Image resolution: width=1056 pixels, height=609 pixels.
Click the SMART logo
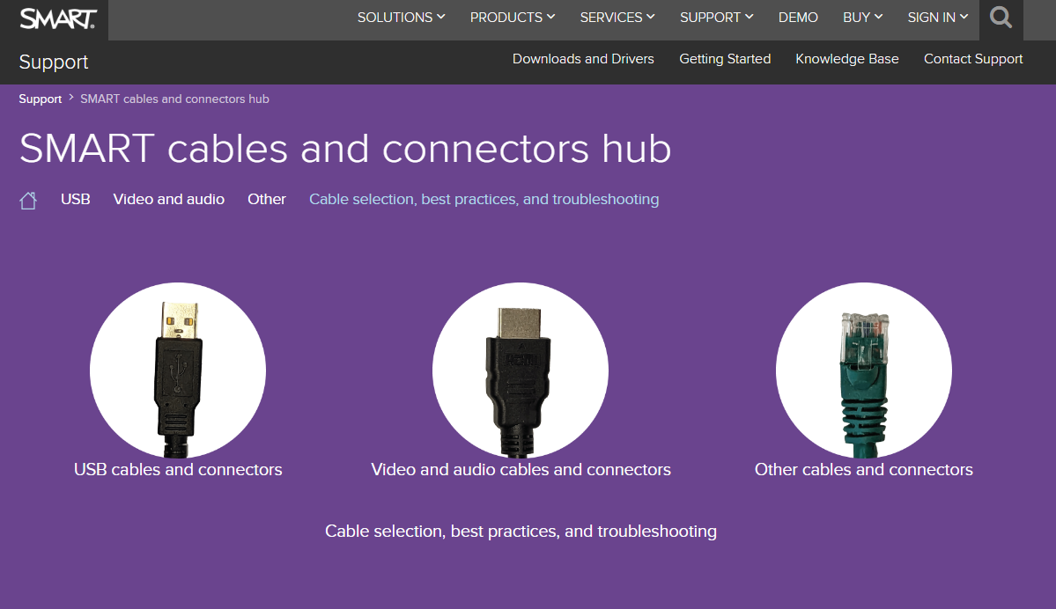56,18
